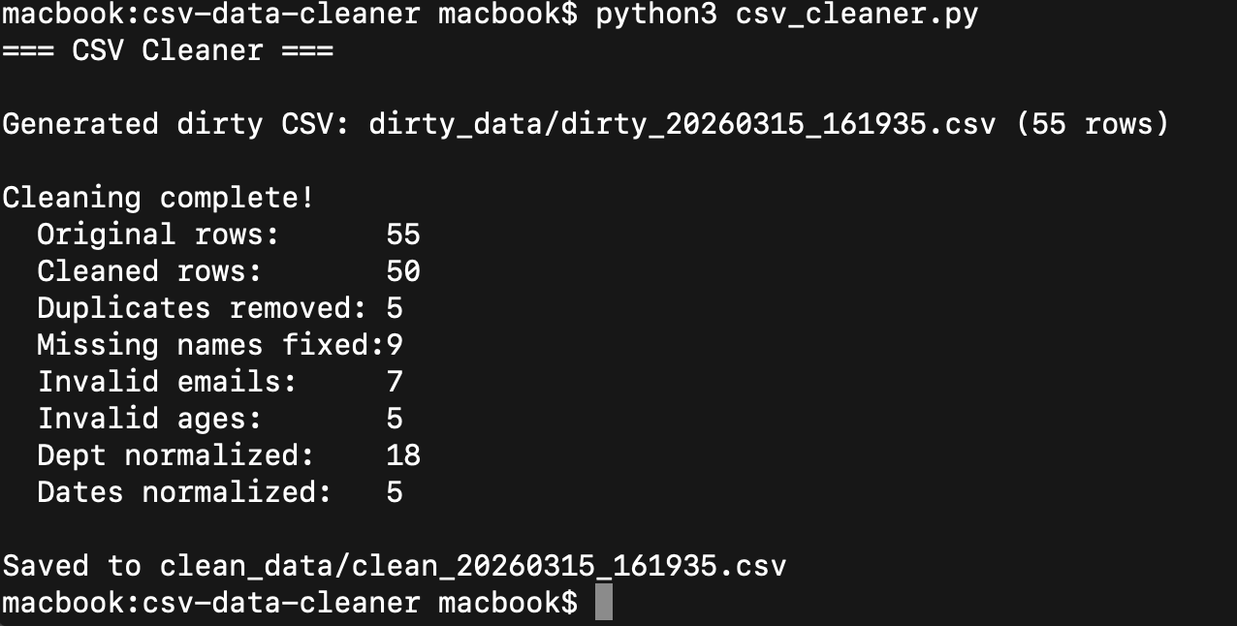
Task: Click the 'Missing names fixed' count 9
Action: (x=395, y=345)
